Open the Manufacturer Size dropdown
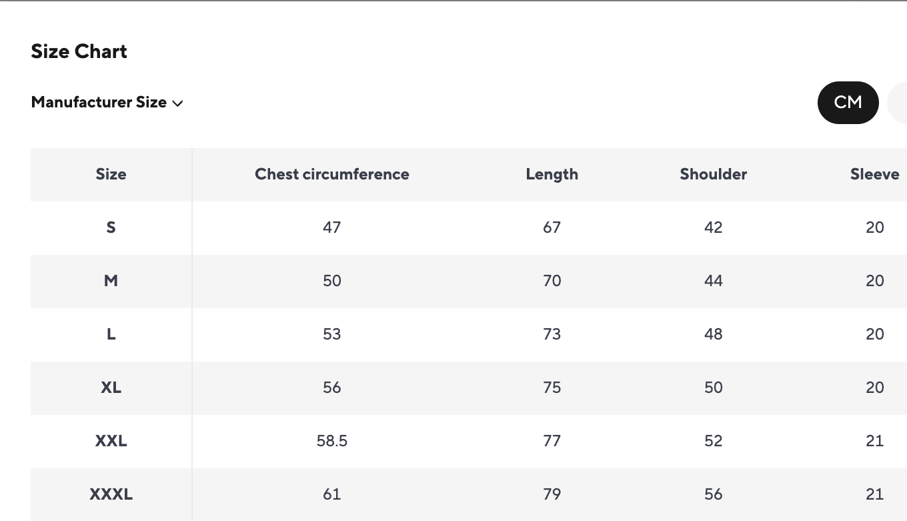907x521 pixels. pyautogui.click(x=99, y=103)
